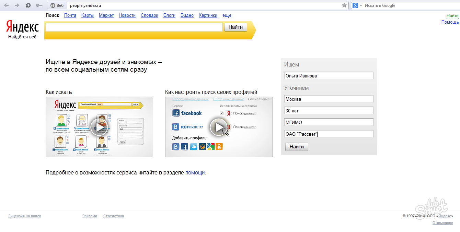Focus the МГИМО university field
Screen dimensions: 460x232
pos(329,122)
